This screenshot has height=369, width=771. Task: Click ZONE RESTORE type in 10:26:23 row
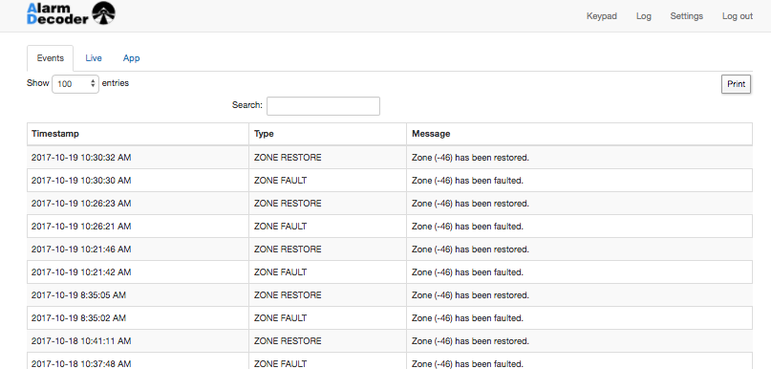tap(288, 204)
